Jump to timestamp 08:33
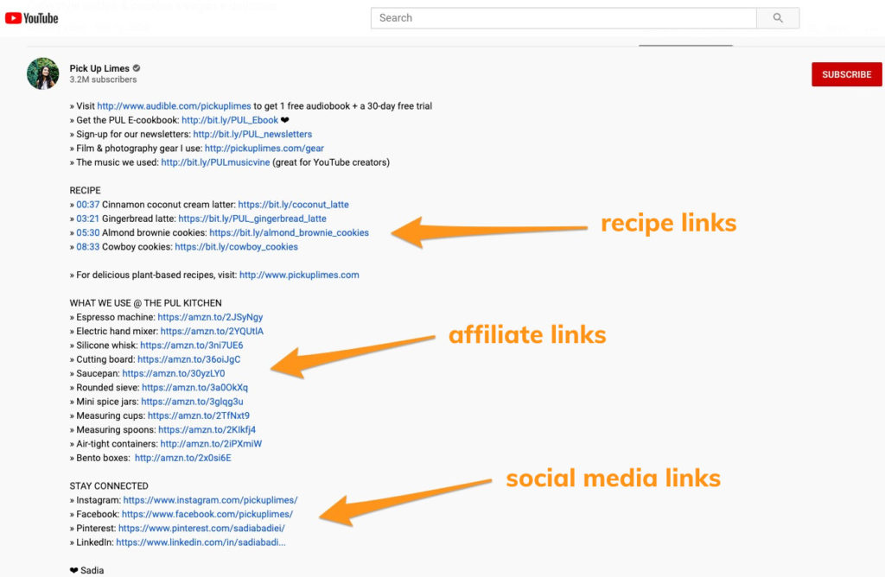Image resolution: width=885 pixels, height=577 pixels. [88, 247]
